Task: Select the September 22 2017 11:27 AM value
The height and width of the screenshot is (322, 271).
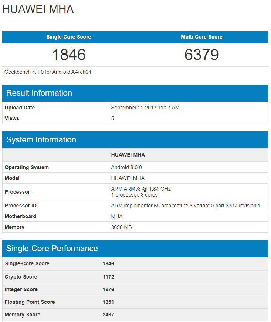Action: pos(145,108)
